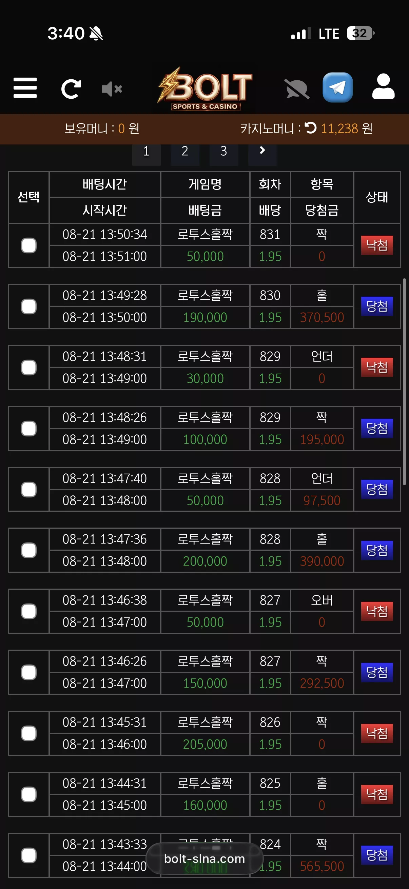Image resolution: width=409 pixels, height=889 pixels.
Task: Tap the BOLT Sports & Casino logo
Action: [x=205, y=89]
